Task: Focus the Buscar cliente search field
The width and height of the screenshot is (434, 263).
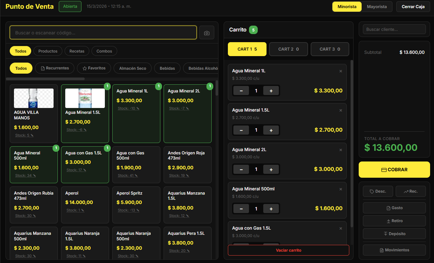Action: [394, 29]
